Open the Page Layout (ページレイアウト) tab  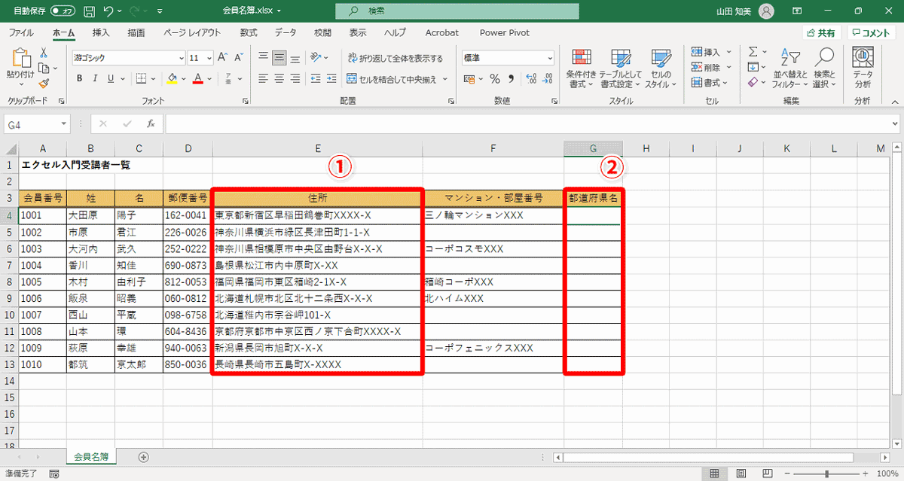[192, 32]
